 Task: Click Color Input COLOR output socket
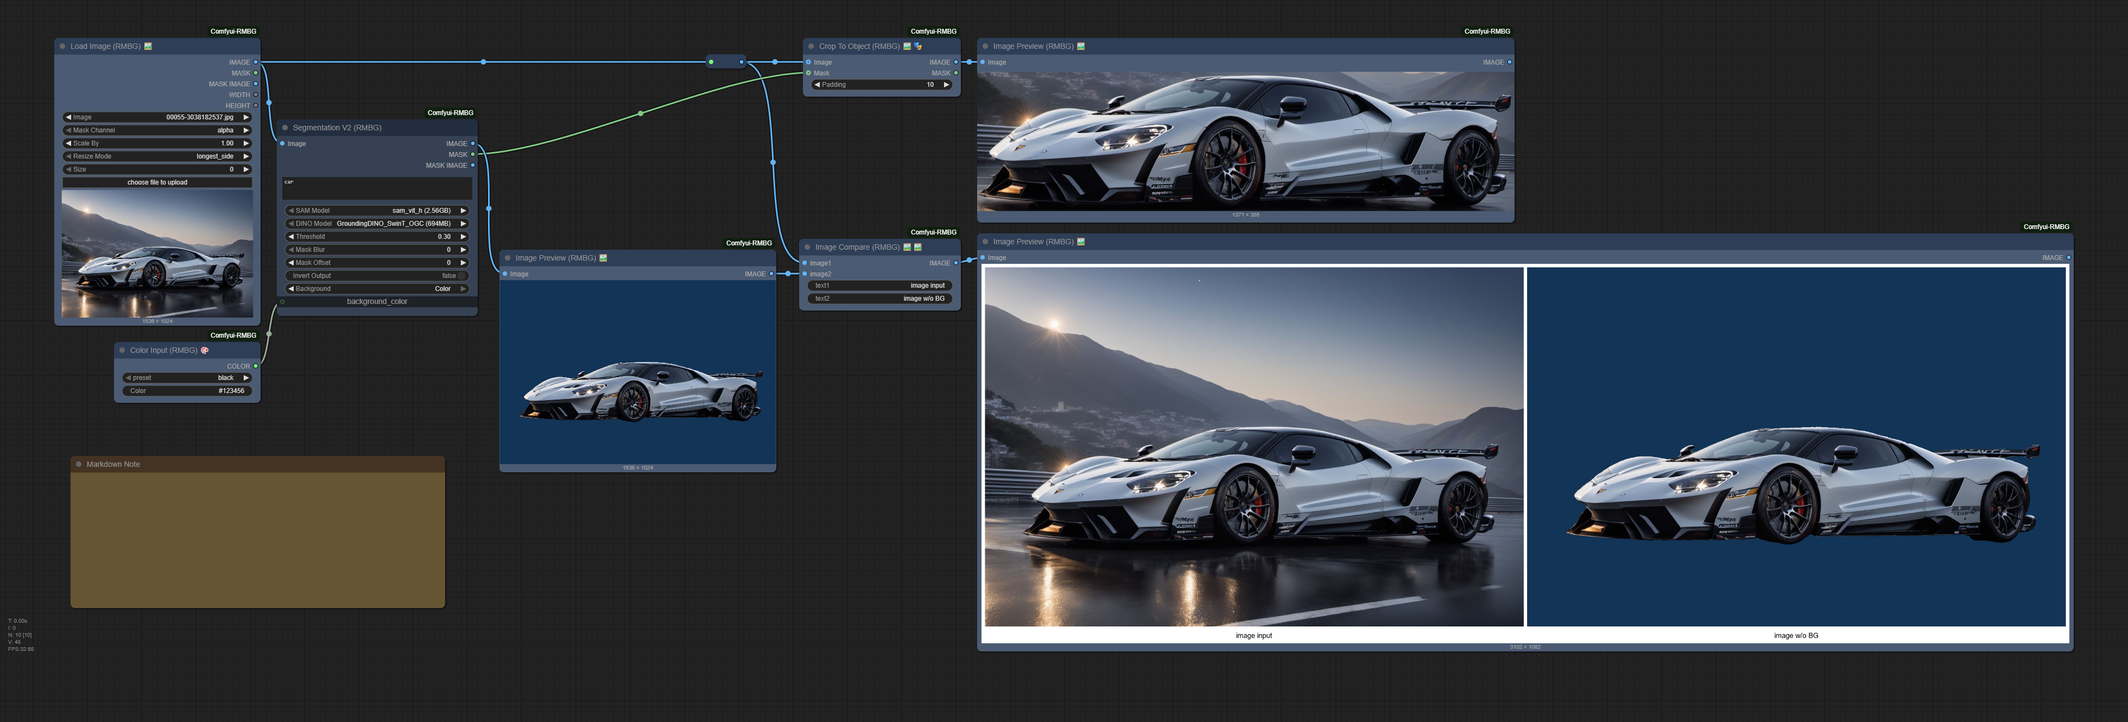click(255, 366)
